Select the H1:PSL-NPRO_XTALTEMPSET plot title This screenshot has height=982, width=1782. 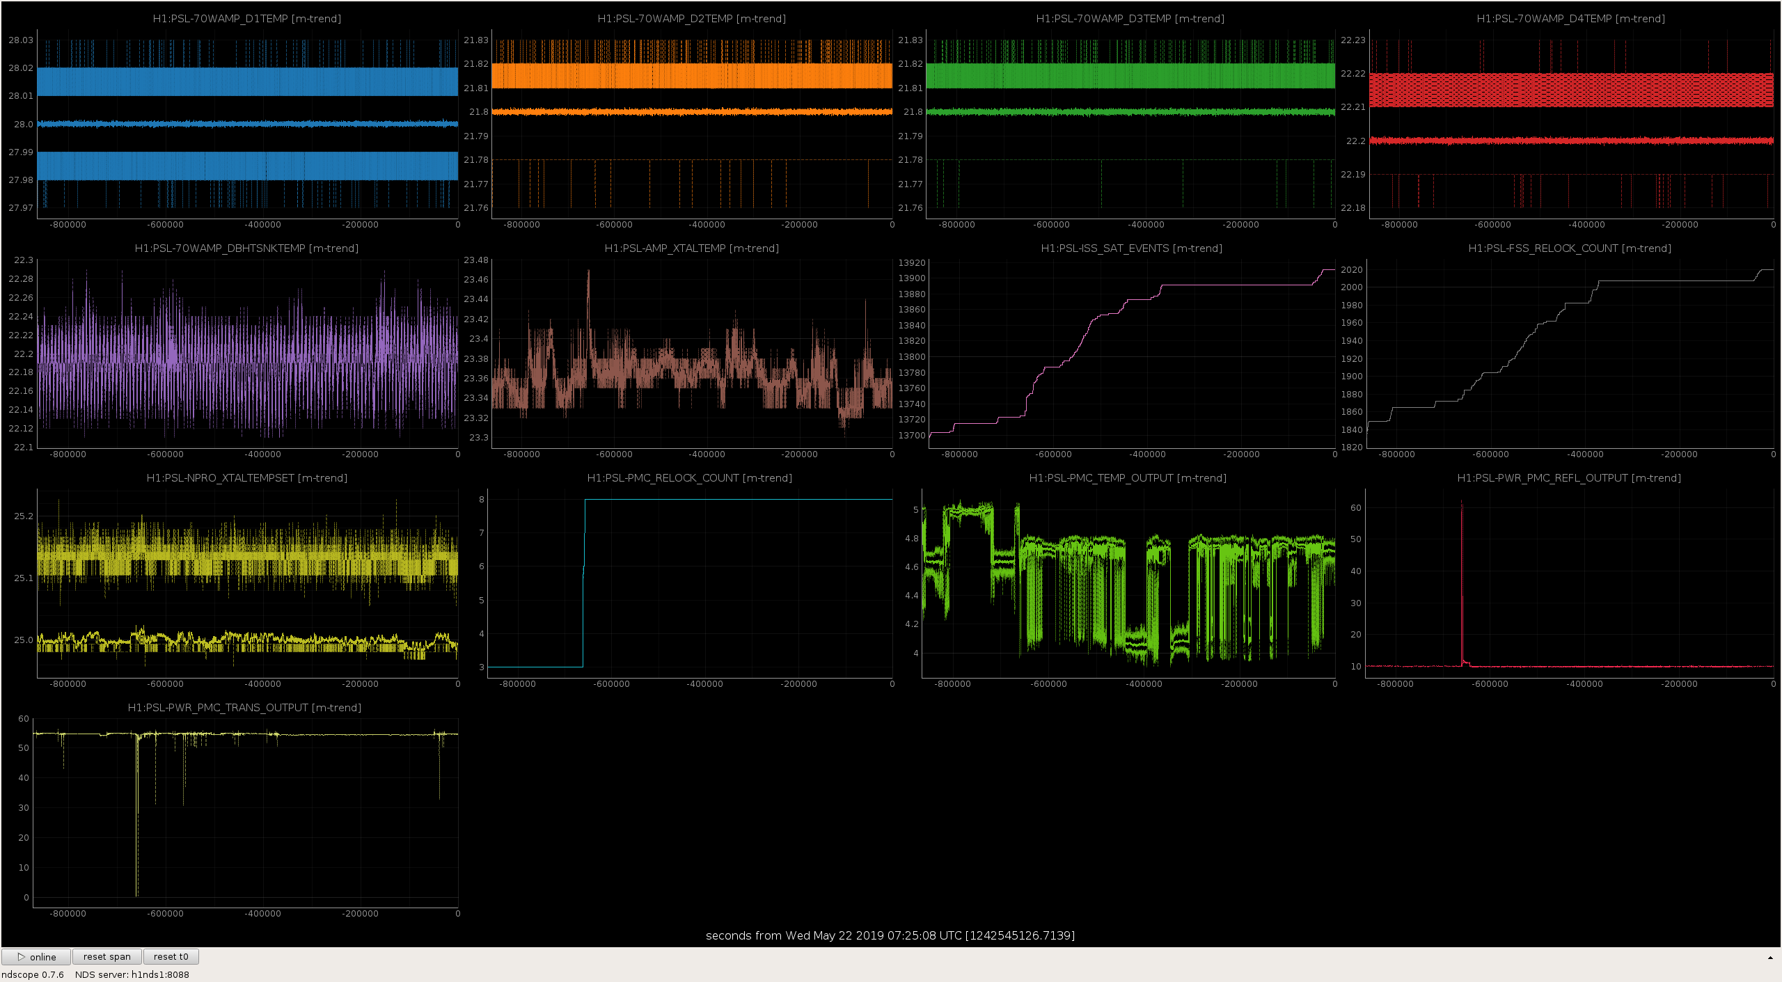[x=247, y=478]
